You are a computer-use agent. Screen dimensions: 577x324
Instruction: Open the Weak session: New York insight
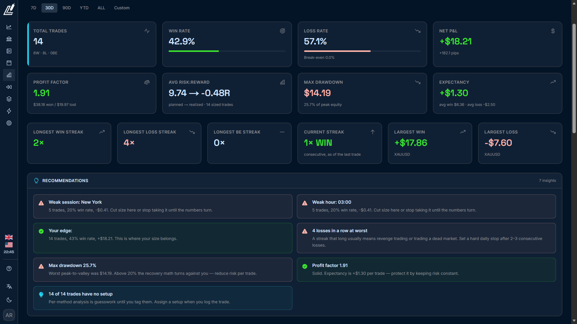click(163, 206)
